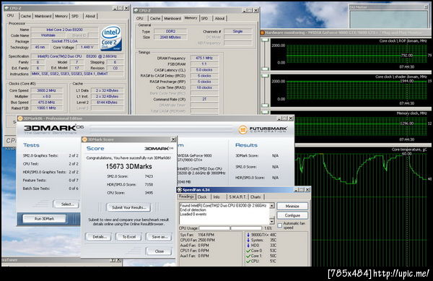Image resolution: width=433 pixels, height=281 pixels.
Task: Click the SpeedFan detection log text box
Action: pyautogui.click(x=224, y=214)
